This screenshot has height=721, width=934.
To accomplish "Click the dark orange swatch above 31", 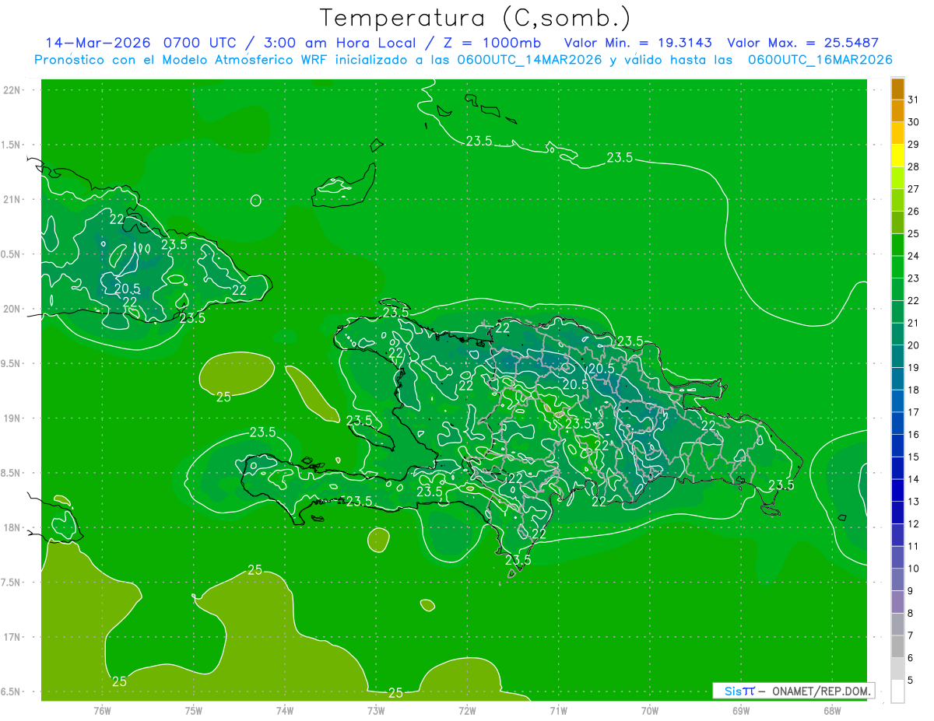I will pos(897,89).
